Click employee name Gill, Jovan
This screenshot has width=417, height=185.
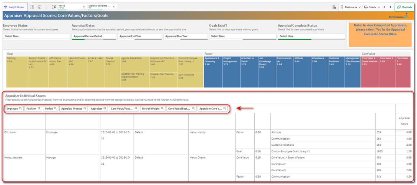10,132
